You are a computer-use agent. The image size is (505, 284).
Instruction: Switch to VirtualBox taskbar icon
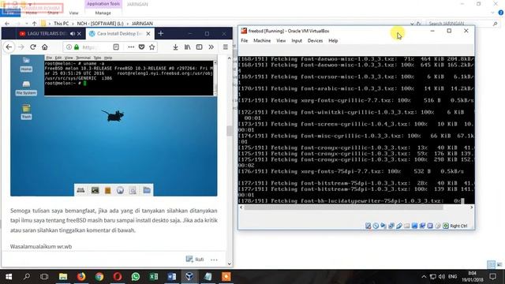189,277
